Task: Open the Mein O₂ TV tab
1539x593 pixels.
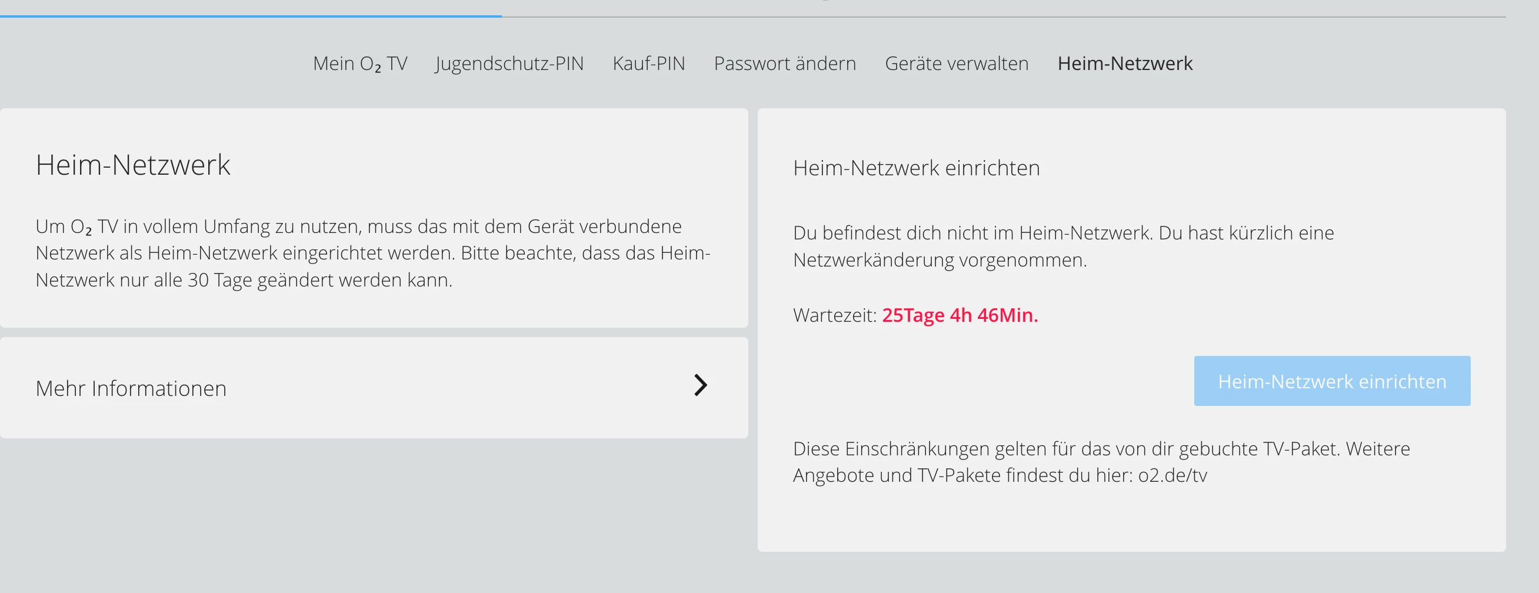Action: 359,64
